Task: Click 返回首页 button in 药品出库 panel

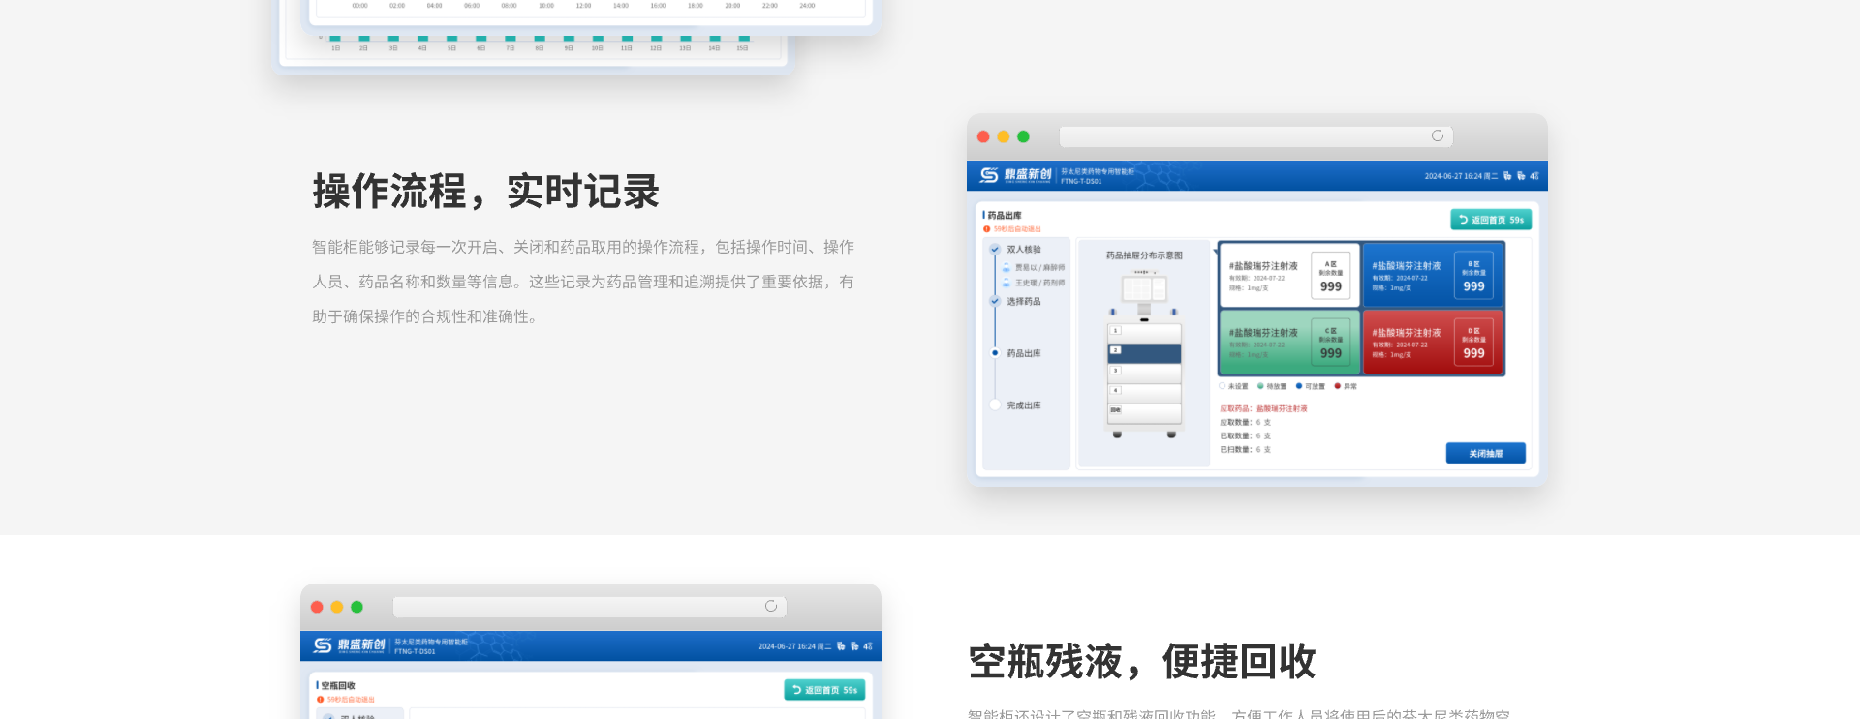Action: click(1491, 220)
